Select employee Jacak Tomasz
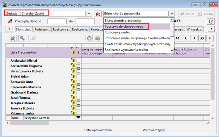 point(20,98)
